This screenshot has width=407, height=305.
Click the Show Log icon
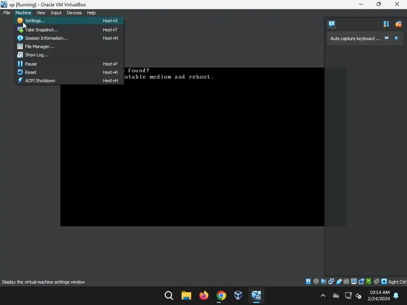[x=20, y=55]
